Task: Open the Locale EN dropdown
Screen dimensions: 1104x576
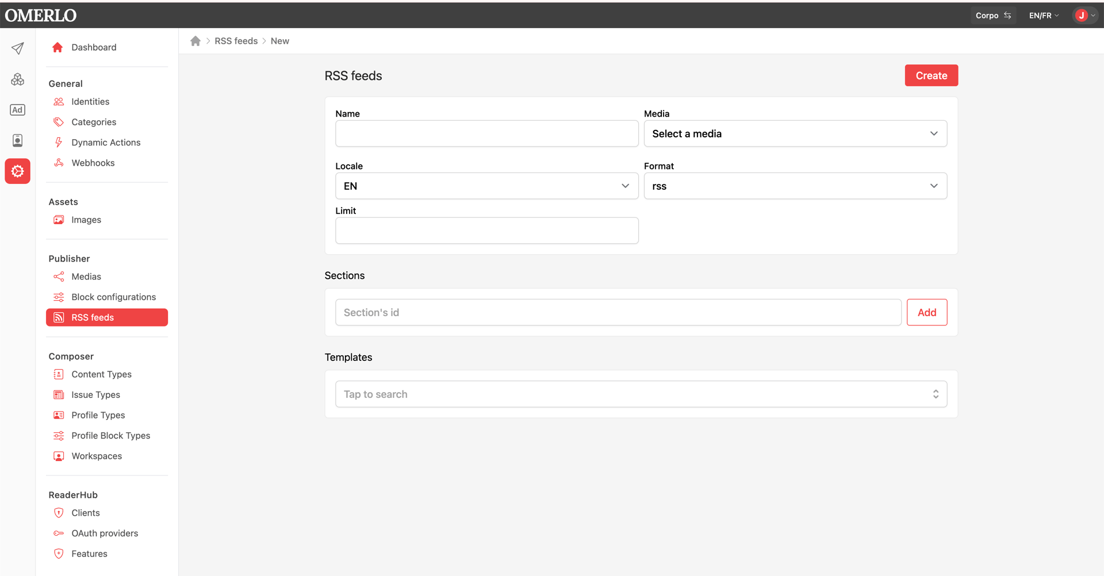Action: pyautogui.click(x=486, y=186)
